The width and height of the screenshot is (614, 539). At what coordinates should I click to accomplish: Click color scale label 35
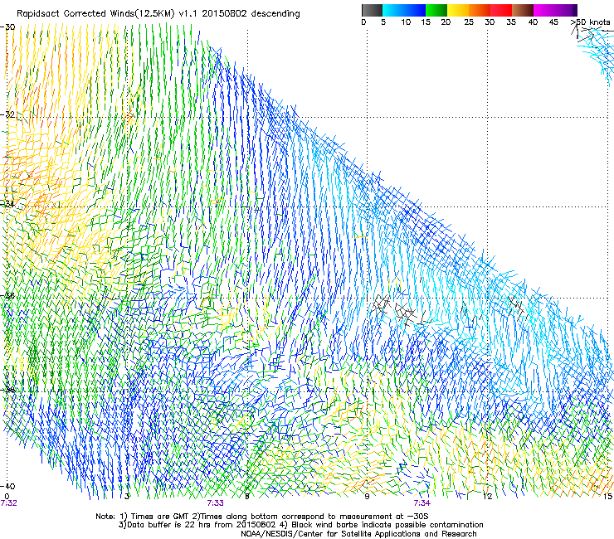point(511,22)
